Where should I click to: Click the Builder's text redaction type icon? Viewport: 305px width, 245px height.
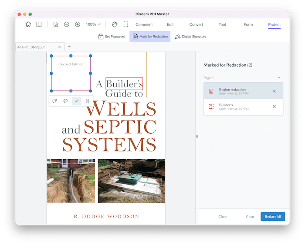[211, 106]
